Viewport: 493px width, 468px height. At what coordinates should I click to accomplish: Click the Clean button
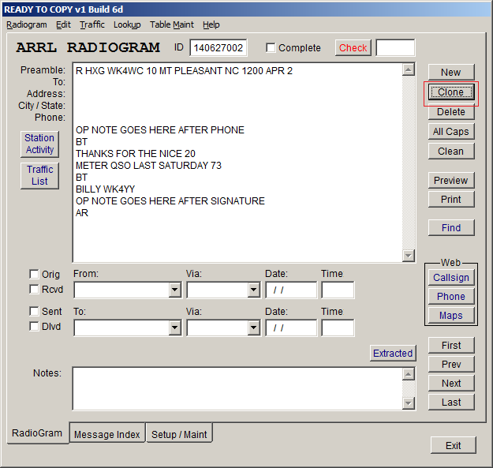451,152
